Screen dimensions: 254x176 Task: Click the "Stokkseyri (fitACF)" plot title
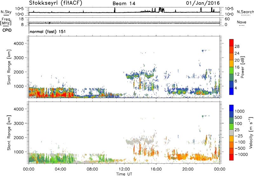(56, 3)
